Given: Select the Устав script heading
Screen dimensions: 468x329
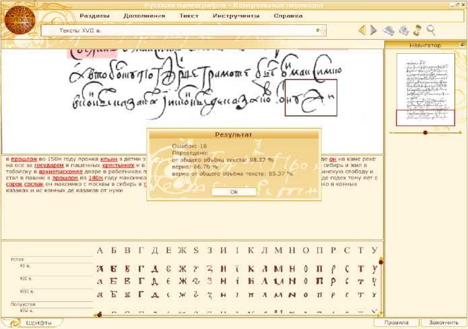Looking at the screenshot, I should pyautogui.click(x=18, y=260).
